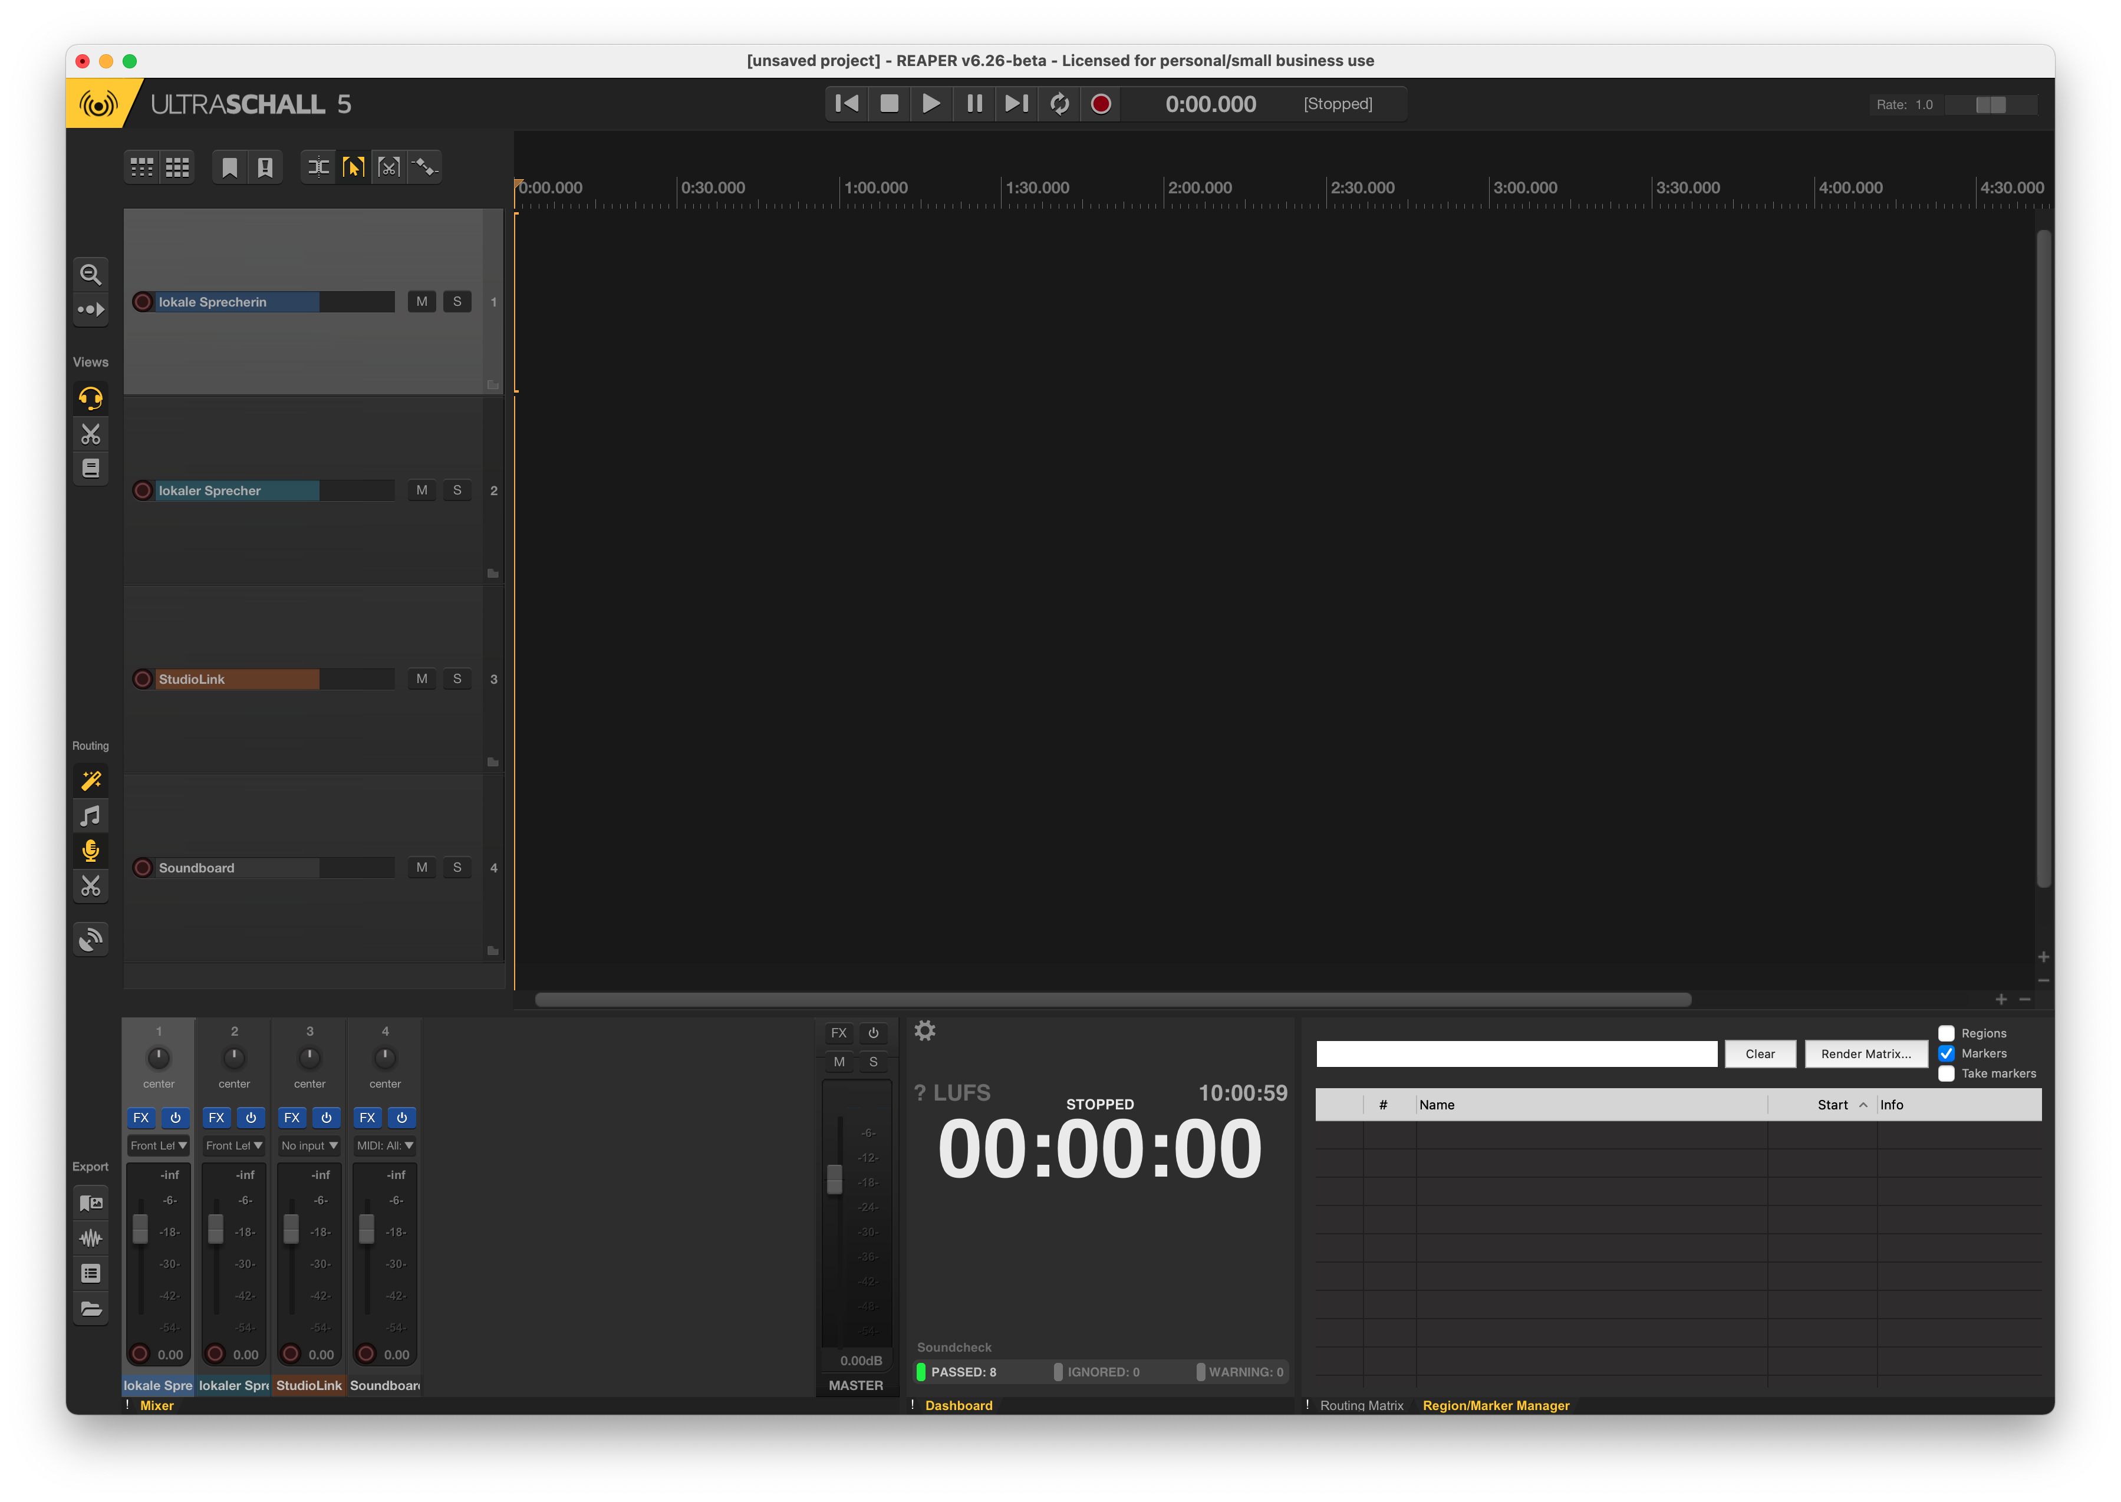The height and width of the screenshot is (1502, 2121).
Task: Click the yellow headset view icon
Action: pyautogui.click(x=91, y=398)
